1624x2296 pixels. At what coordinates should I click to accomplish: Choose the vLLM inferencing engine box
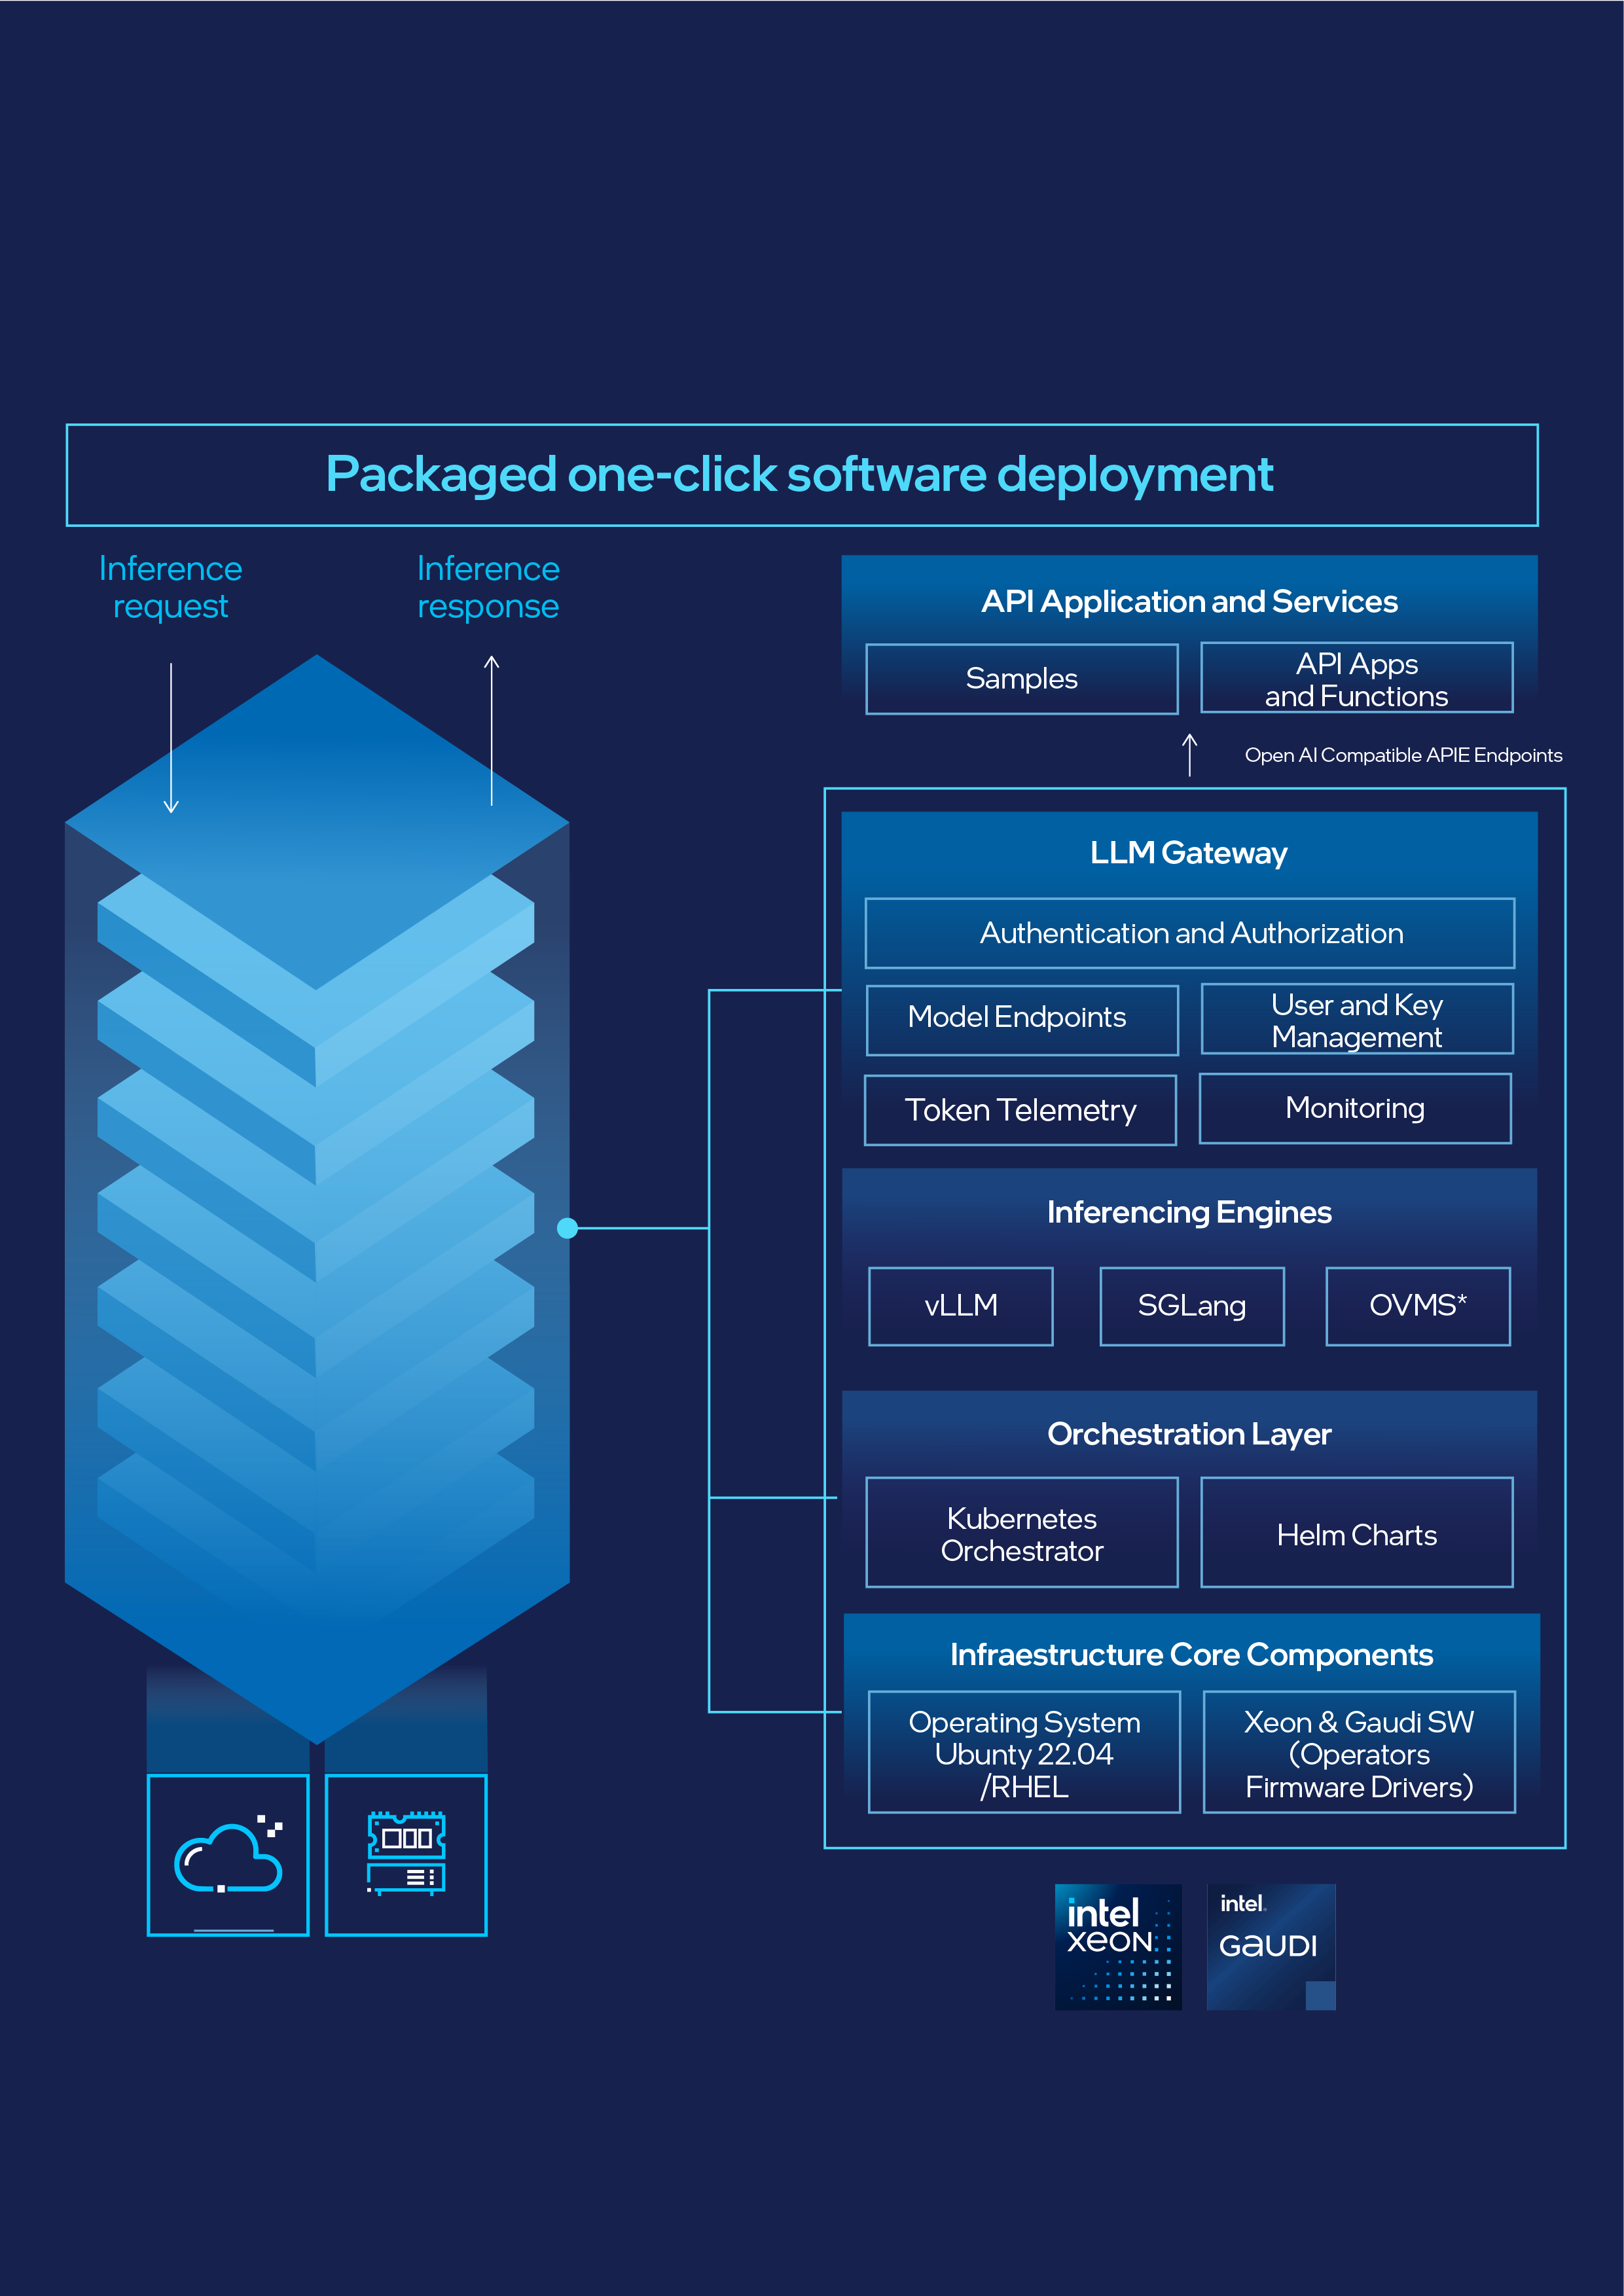(x=960, y=1306)
